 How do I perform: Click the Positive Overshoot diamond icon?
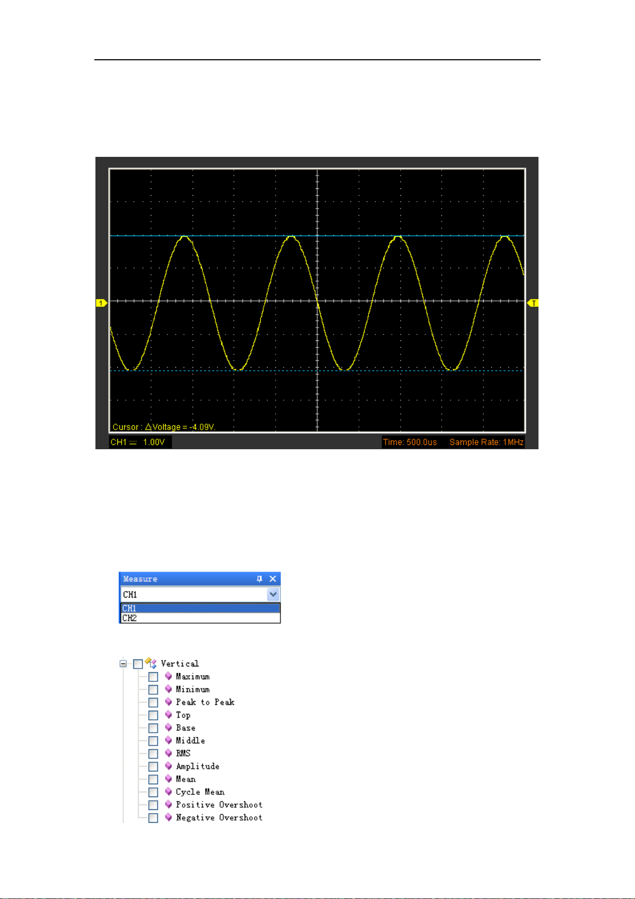pyautogui.click(x=168, y=804)
